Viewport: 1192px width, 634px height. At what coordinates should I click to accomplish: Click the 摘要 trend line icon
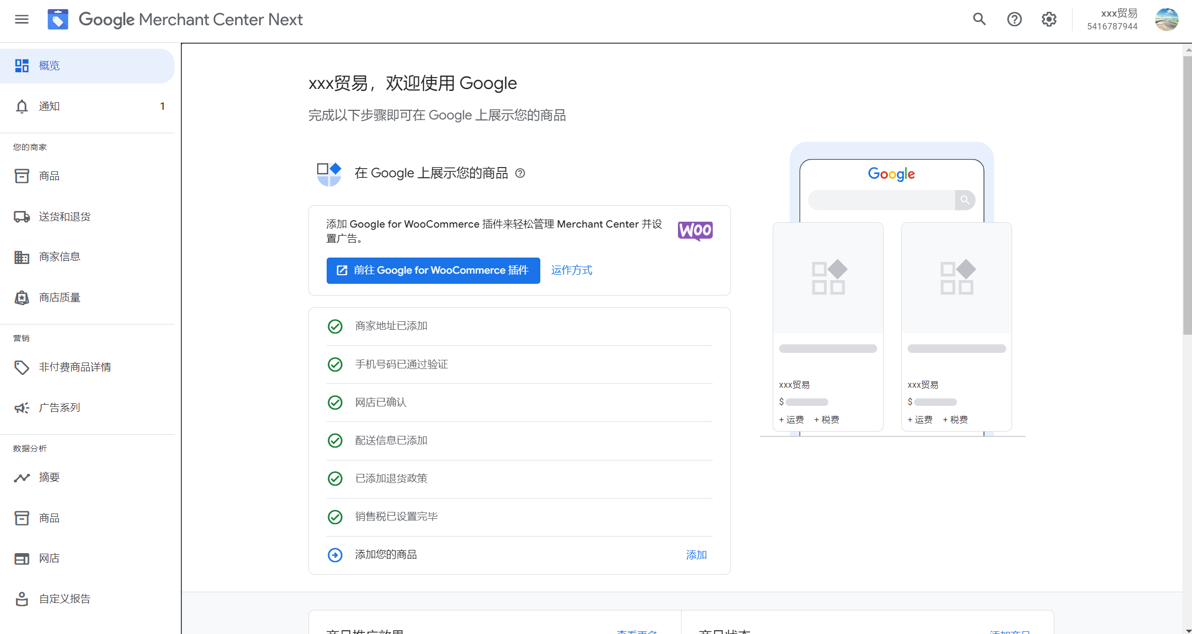pyautogui.click(x=22, y=478)
